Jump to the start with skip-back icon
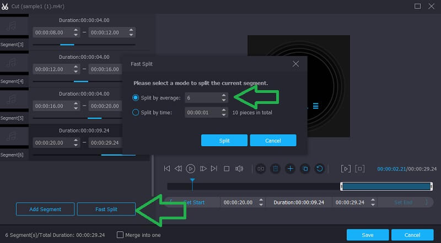 point(166,169)
